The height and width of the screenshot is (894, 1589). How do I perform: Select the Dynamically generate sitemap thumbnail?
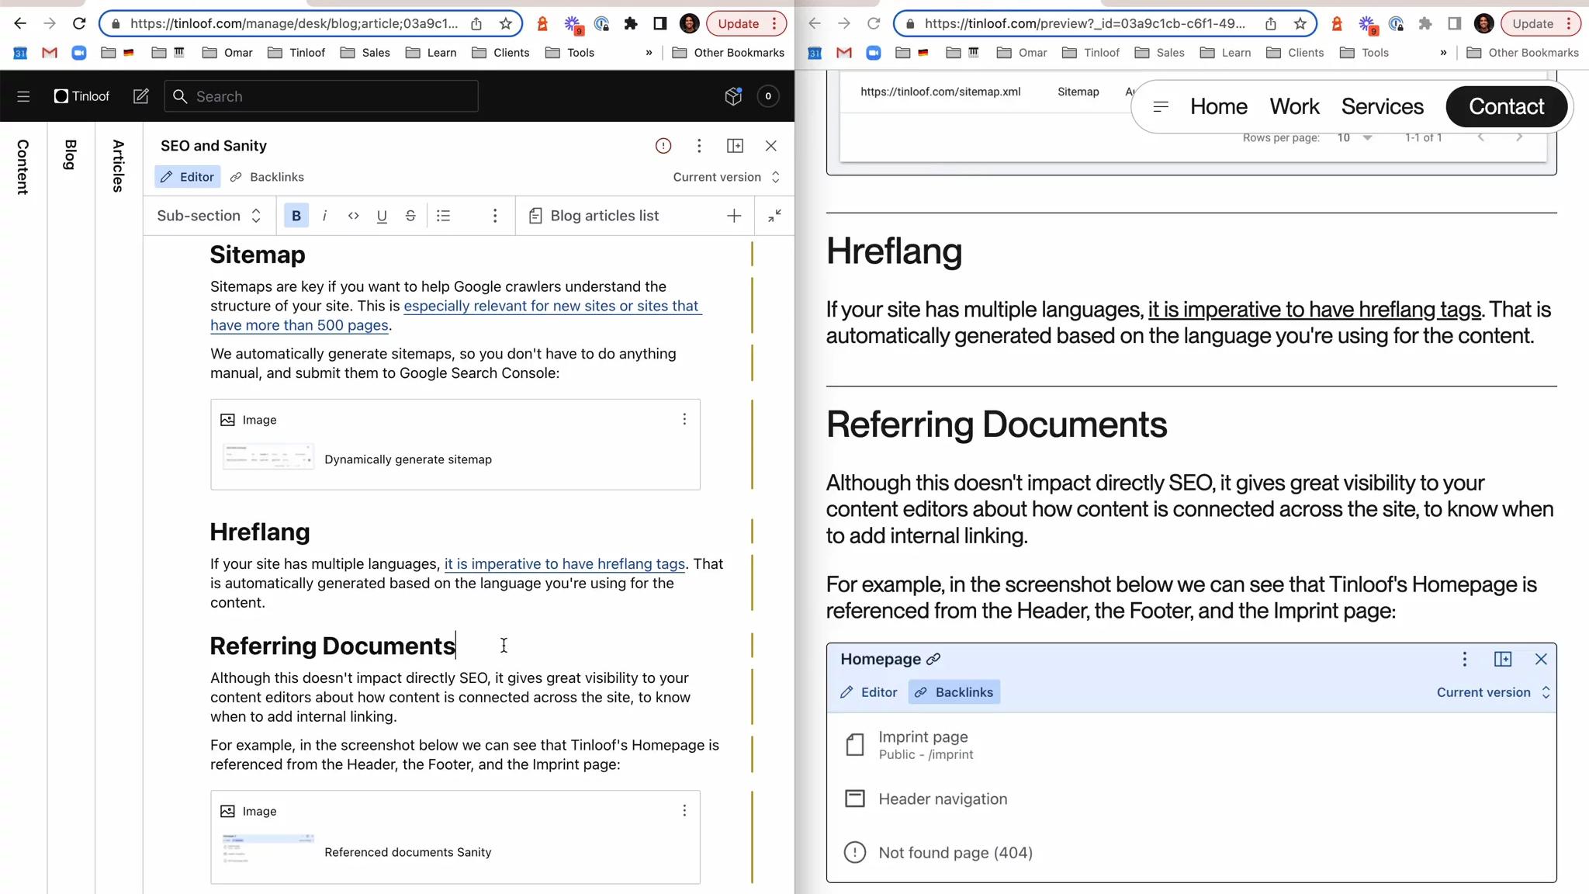(x=268, y=457)
